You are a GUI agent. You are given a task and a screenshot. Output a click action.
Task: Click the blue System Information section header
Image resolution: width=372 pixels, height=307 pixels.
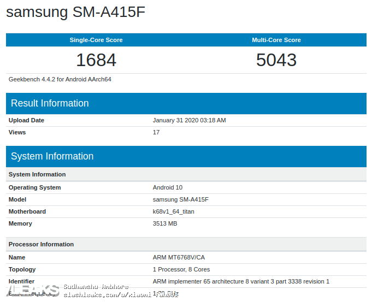(x=186, y=156)
